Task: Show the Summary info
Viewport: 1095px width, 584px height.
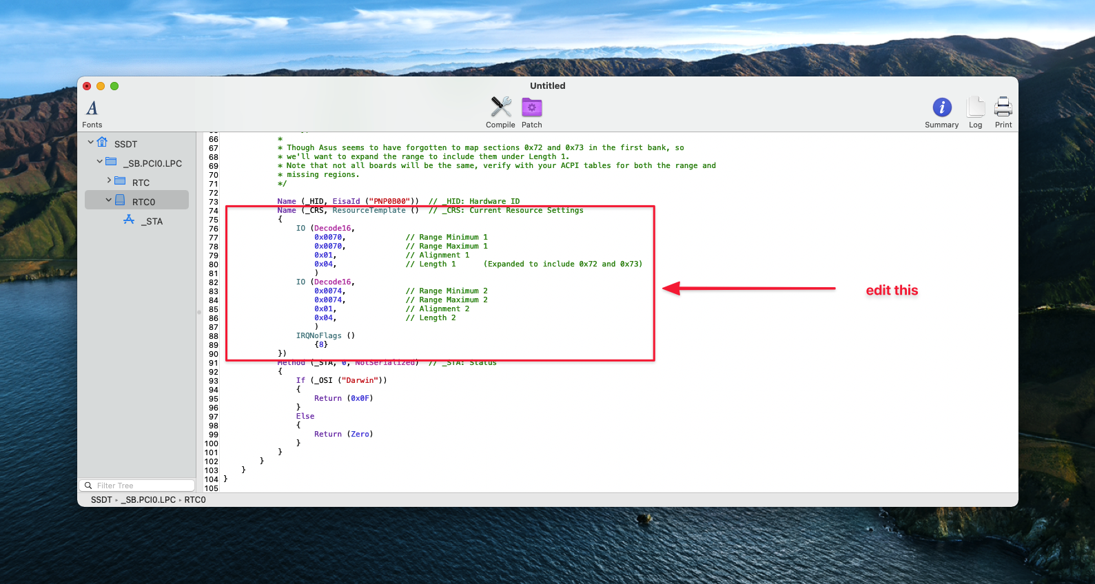Action: point(941,107)
